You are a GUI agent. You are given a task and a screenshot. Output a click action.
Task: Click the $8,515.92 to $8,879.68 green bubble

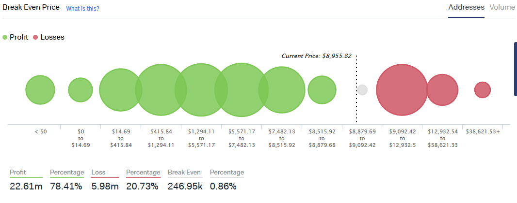[x=322, y=90]
